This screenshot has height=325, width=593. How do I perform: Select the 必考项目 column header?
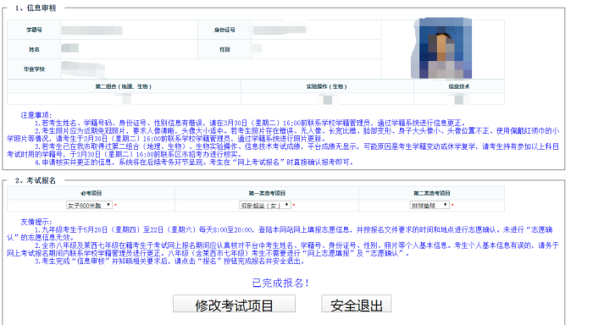click(x=91, y=193)
